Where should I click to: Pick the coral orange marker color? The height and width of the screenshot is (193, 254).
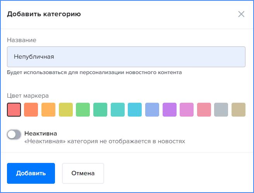31,110
